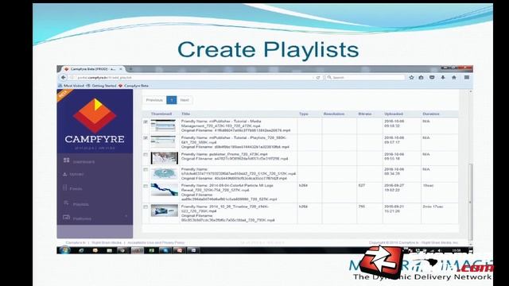
Task: Select the 15sec duration cell
Action: pos(428,185)
